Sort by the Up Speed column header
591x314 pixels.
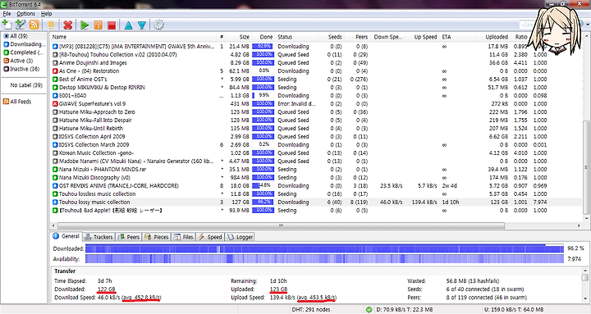[x=422, y=37]
